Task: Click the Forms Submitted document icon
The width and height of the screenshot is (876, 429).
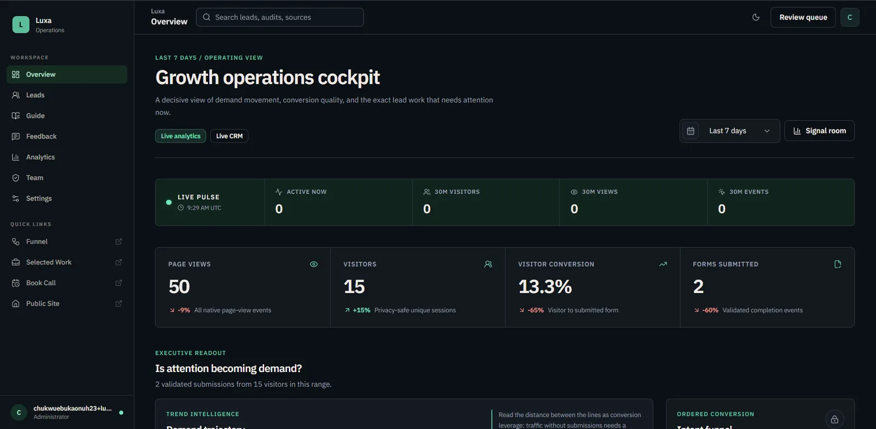Action: (837, 264)
